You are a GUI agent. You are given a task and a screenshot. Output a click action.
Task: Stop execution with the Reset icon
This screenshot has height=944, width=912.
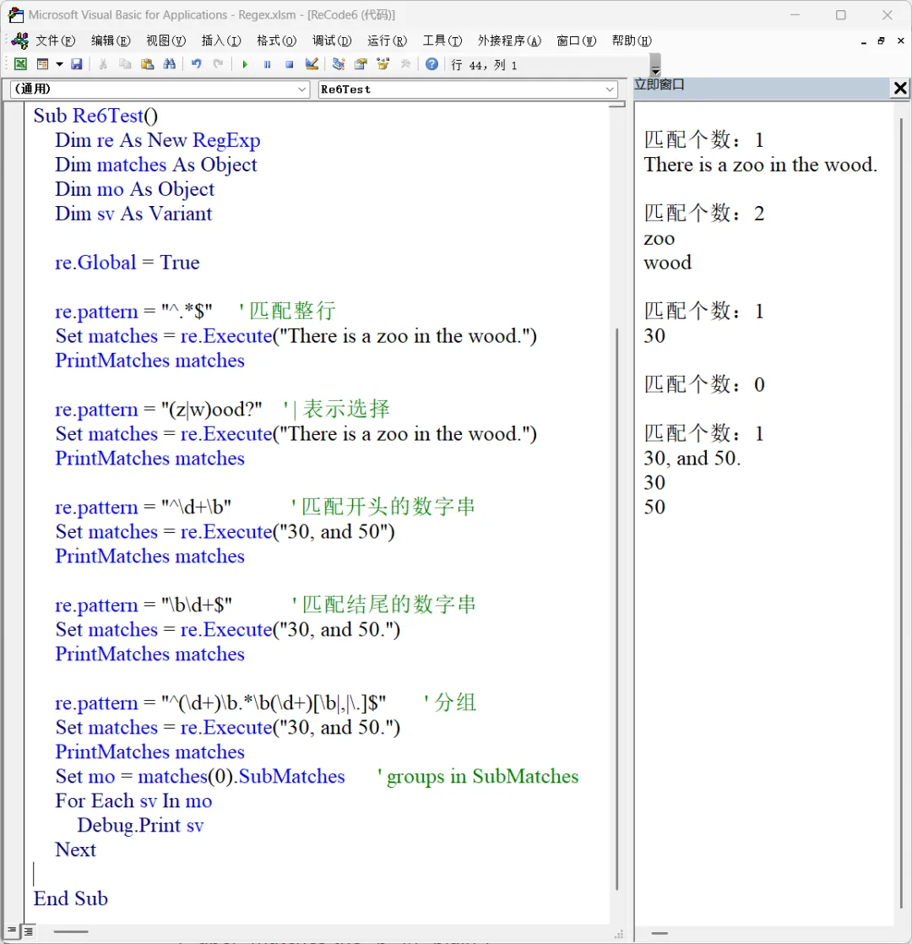coord(290,64)
